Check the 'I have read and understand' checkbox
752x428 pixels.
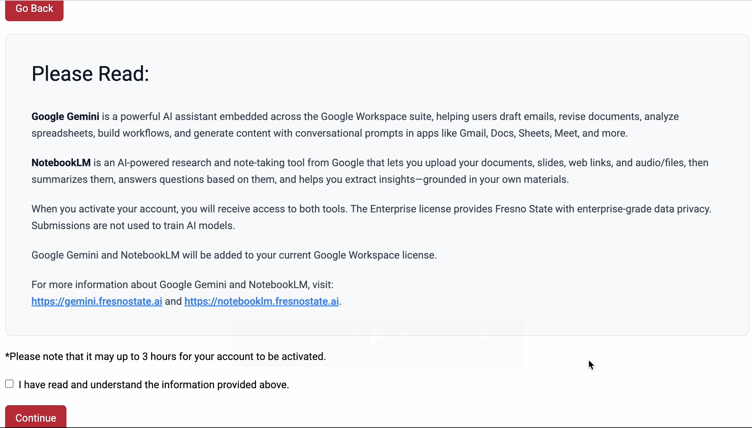[9, 384]
